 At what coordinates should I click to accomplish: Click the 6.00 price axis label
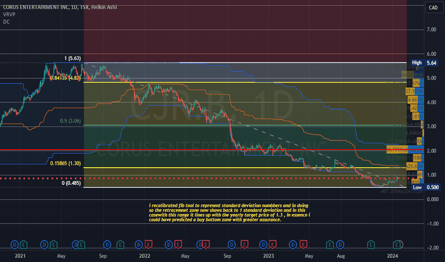(431, 54)
